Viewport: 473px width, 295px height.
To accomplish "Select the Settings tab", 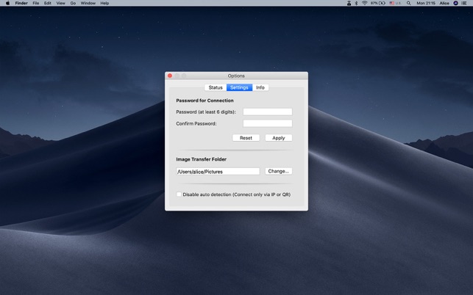I will tap(239, 87).
